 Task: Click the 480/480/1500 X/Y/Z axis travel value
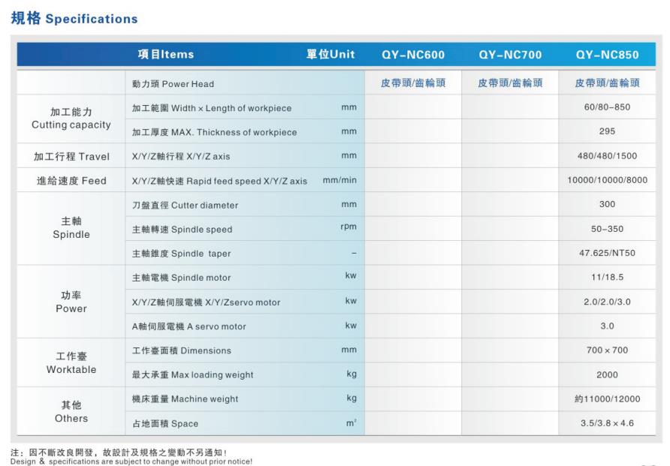(607, 157)
